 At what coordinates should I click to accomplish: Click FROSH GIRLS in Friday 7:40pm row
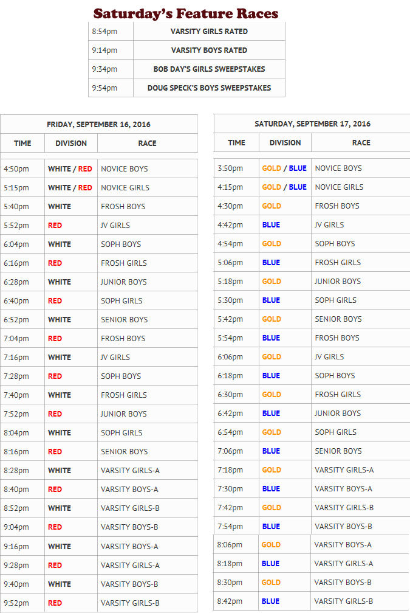(124, 395)
